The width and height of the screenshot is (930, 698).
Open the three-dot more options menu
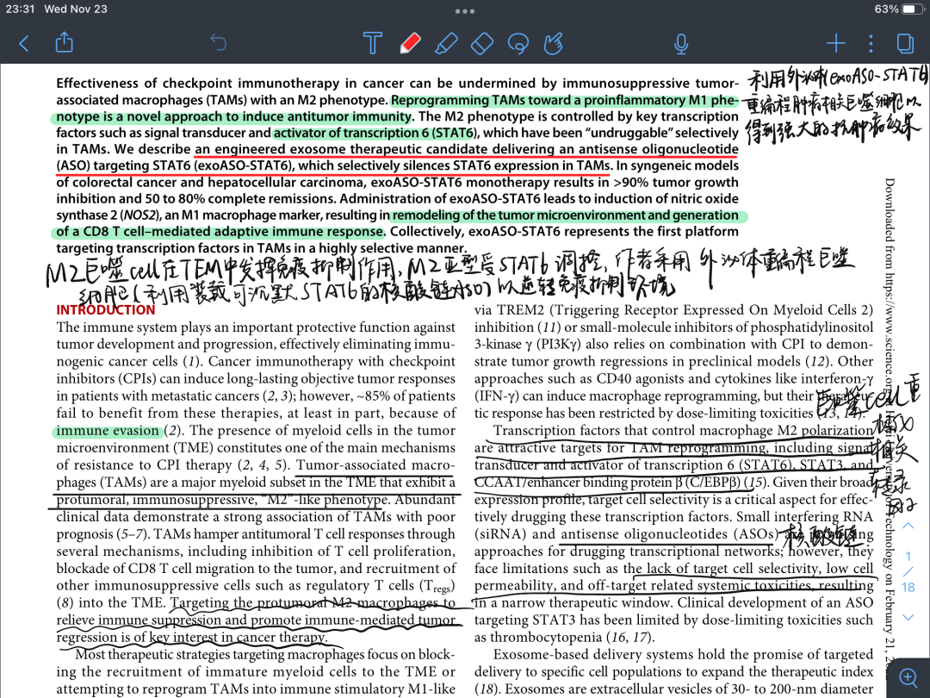871,43
